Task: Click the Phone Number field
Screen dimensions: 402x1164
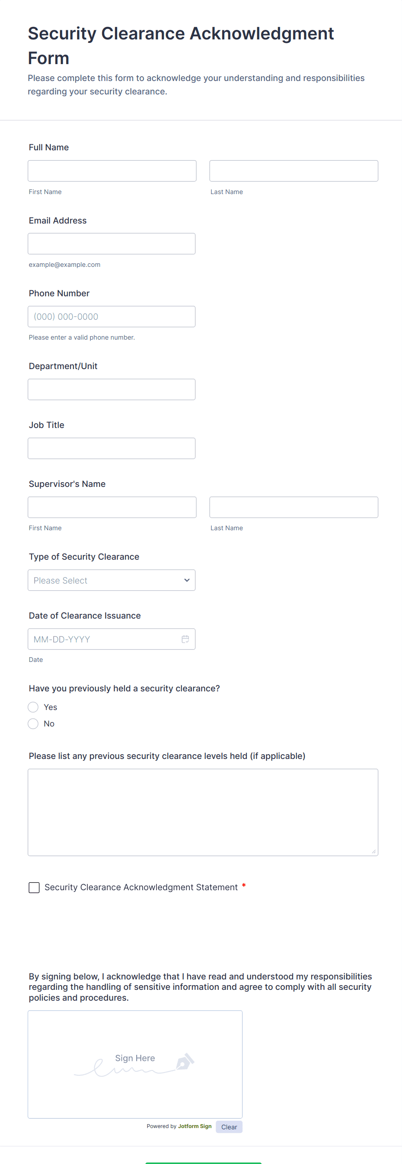Action: [x=112, y=316]
